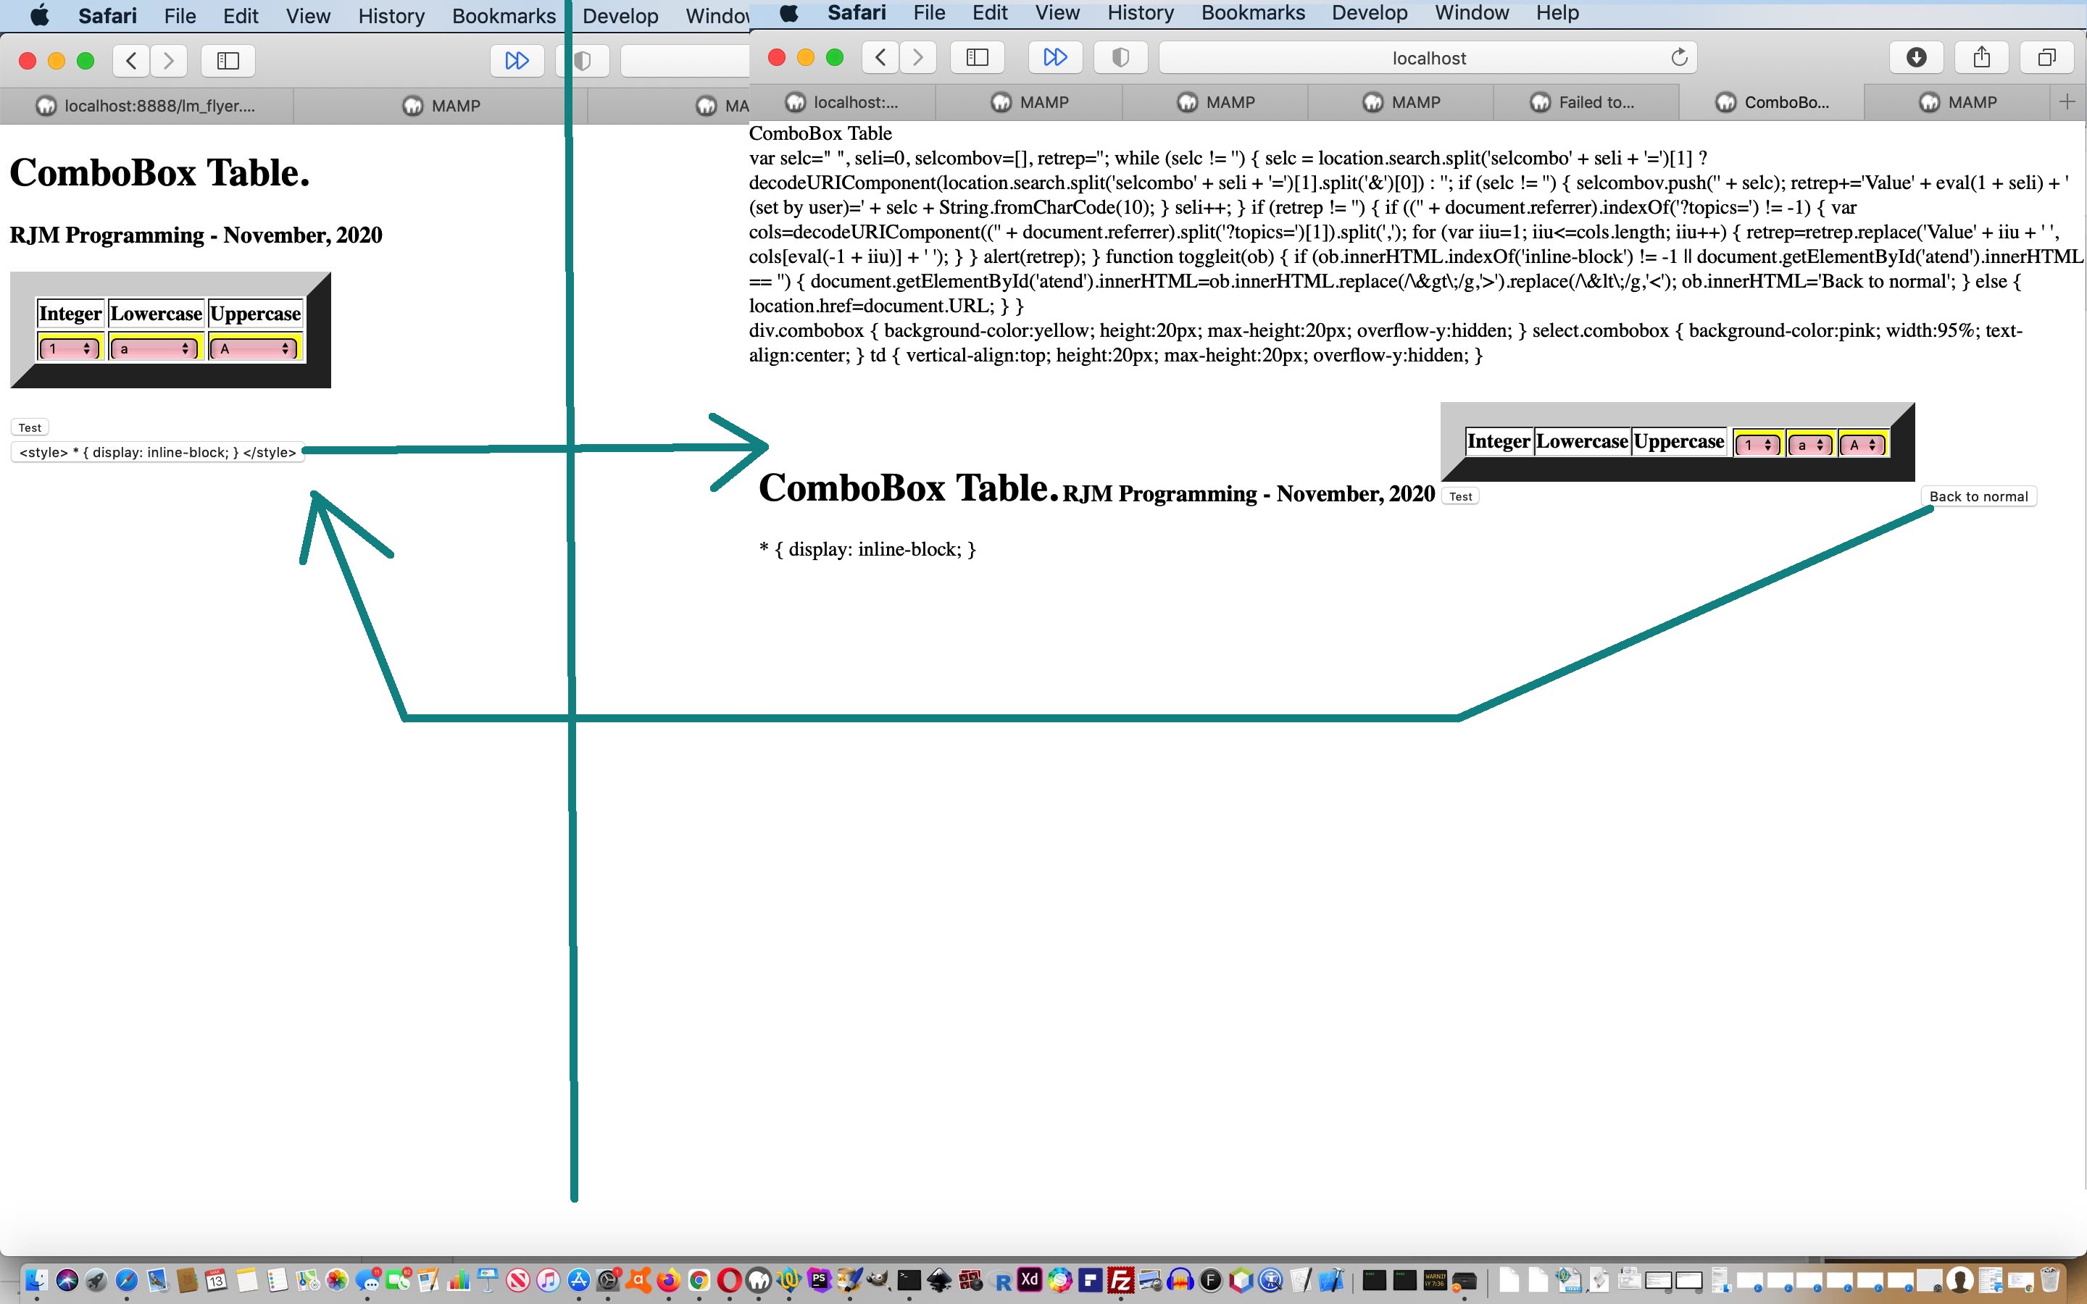The width and height of the screenshot is (2087, 1304).
Task: Toggle sidebar panel icon right browser
Action: tap(975, 57)
